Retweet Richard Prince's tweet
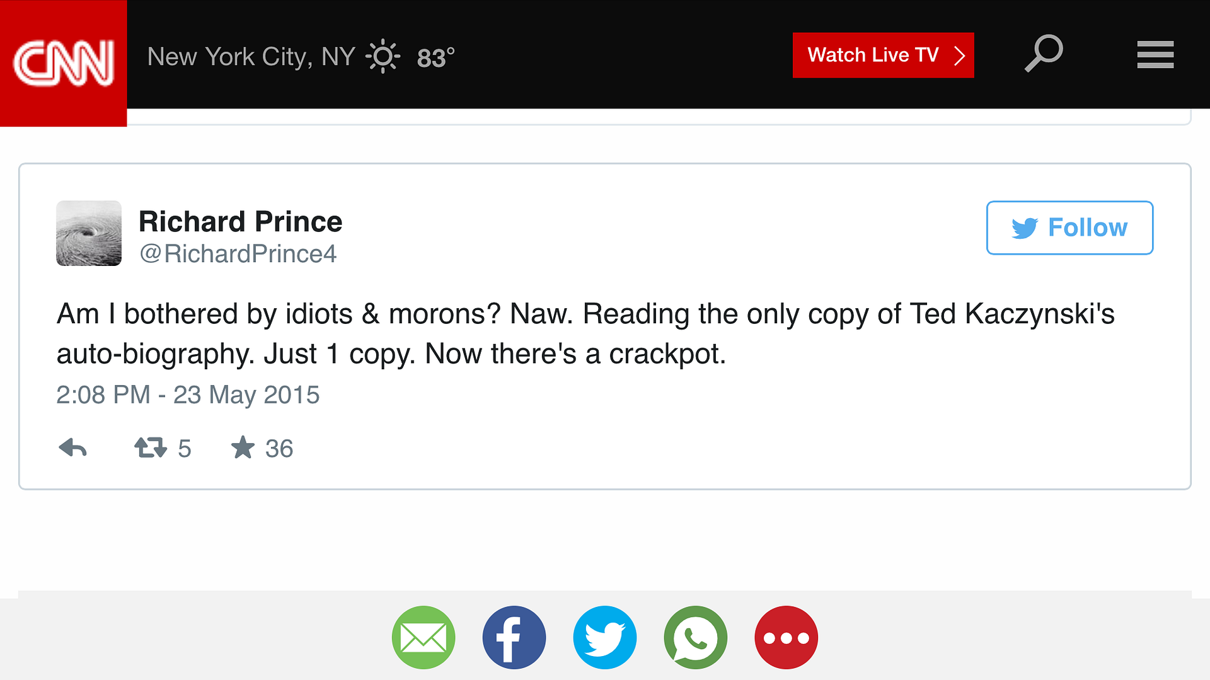Viewport: 1210px width, 680px height. [x=151, y=448]
